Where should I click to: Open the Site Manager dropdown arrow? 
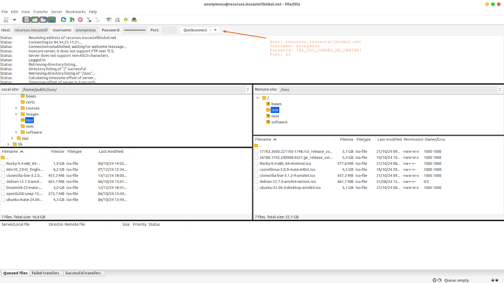14,20
